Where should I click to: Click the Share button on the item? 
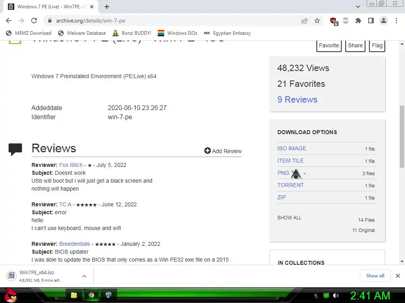coord(355,46)
